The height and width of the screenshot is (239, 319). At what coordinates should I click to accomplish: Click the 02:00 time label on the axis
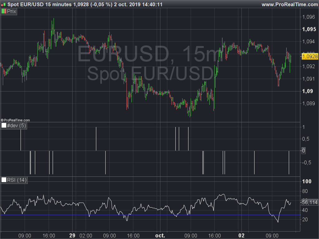[x=86, y=236]
